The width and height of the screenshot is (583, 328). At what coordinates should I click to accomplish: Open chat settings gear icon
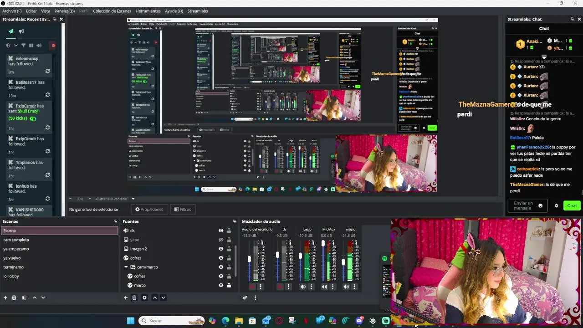click(x=556, y=205)
